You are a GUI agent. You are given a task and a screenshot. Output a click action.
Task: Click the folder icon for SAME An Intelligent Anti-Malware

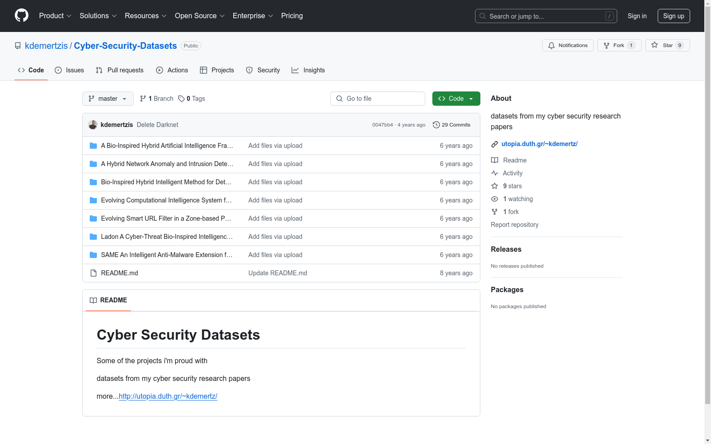pyautogui.click(x=93, y=255)
